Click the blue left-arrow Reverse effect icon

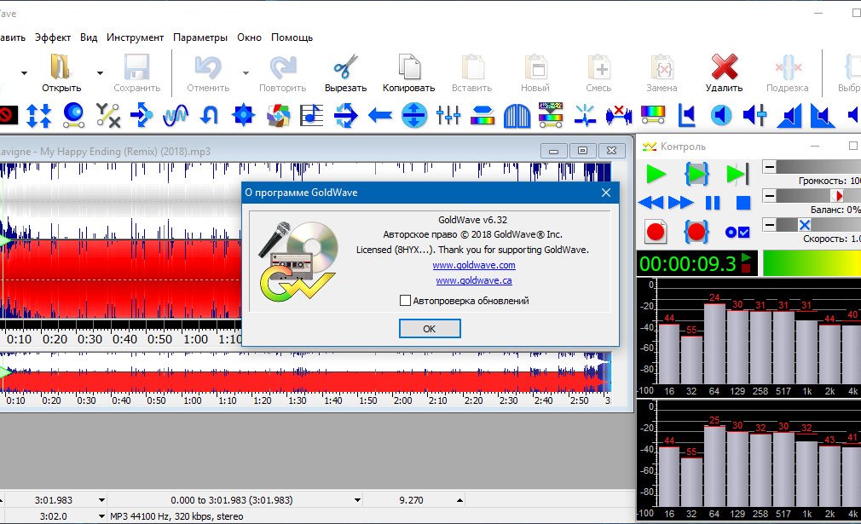[380, 116]
